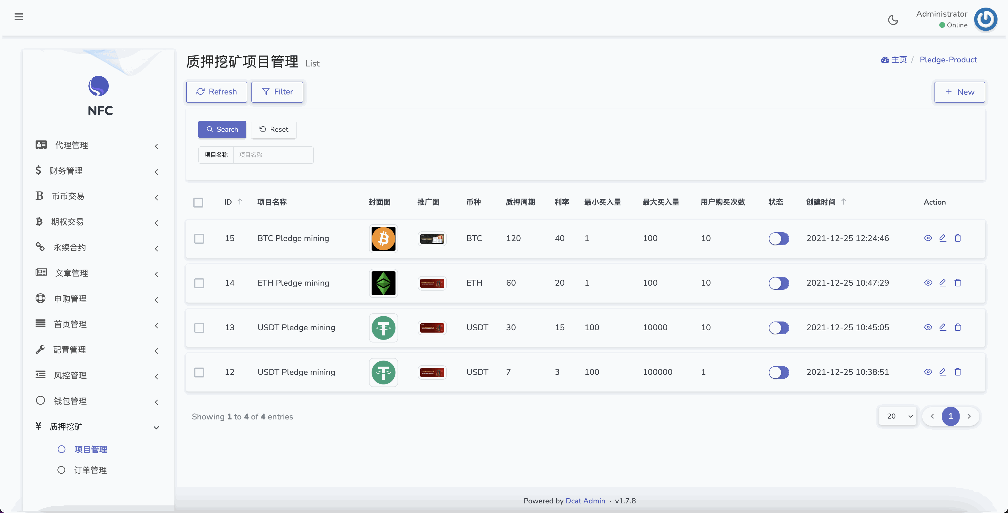
Task: Open the 主页 breadcrumb link
Action: pyautogui.click(x=899, y=59)
